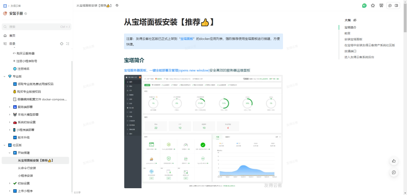Viewport: 407px width, 195px height.
Task: Click the 本地大模型部署 animal icon
Action: [15, 115]
